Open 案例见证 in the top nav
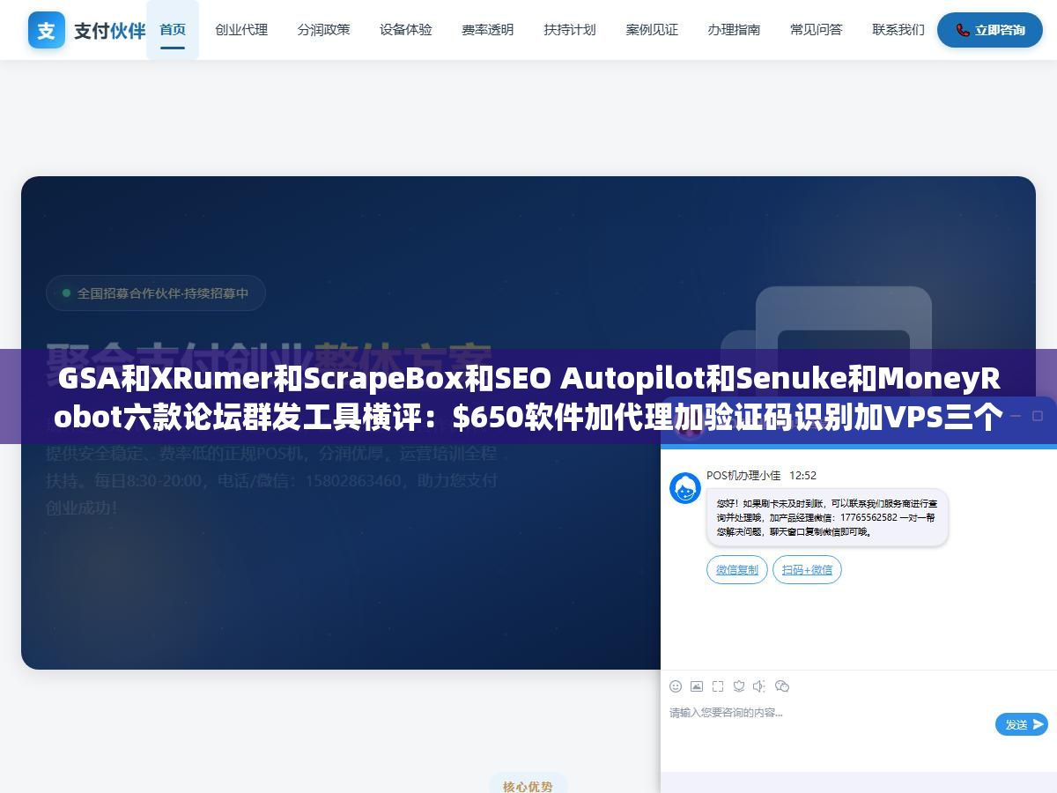1057x793 pixels. [x=652, y=29]
